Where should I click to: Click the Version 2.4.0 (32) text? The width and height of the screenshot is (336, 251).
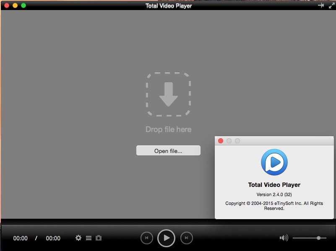274,194
